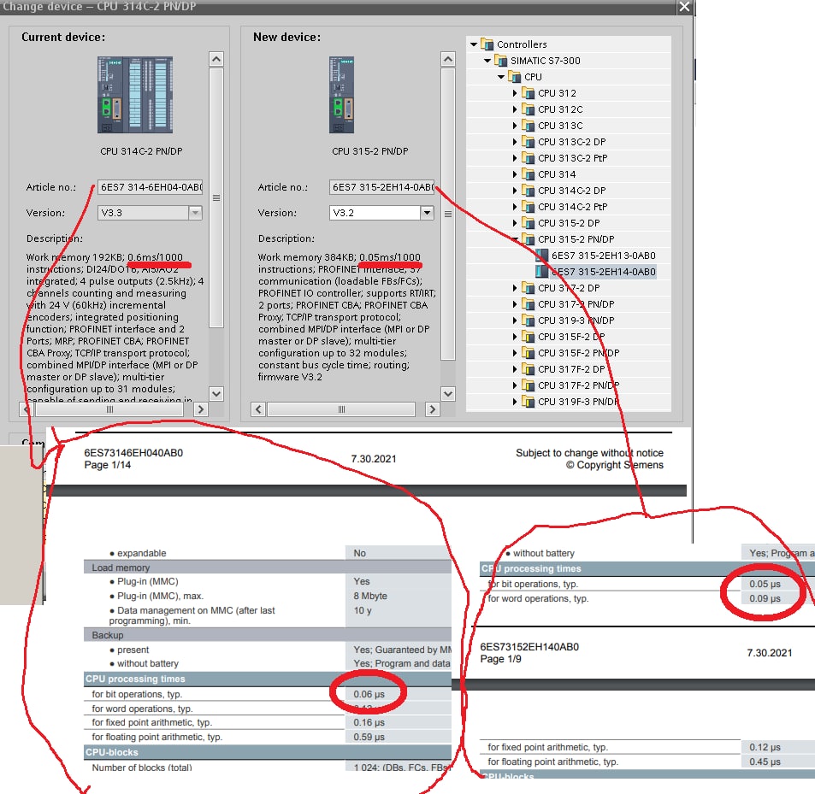Screen dimensions: 815x794
Task: Click new device Article no. field
Action: [x=381, y=187]
